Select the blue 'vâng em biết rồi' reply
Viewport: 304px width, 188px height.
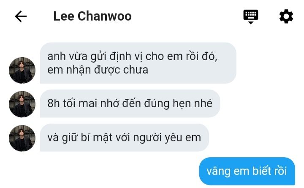[x=247, y=171]
